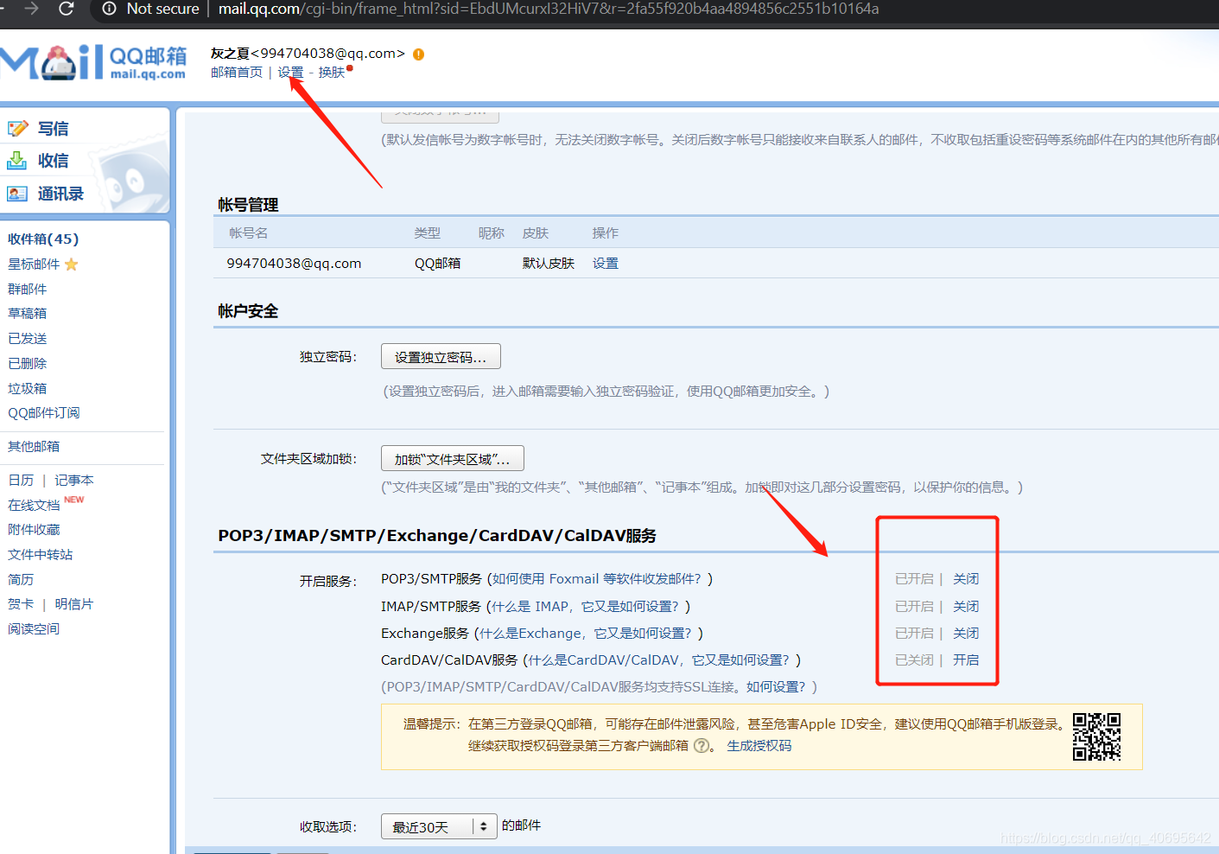The height and width of the screenshot is (854, 1219).
Task: Click the 994704038@qq.com account name cell
Action: [x=294, y=264]
